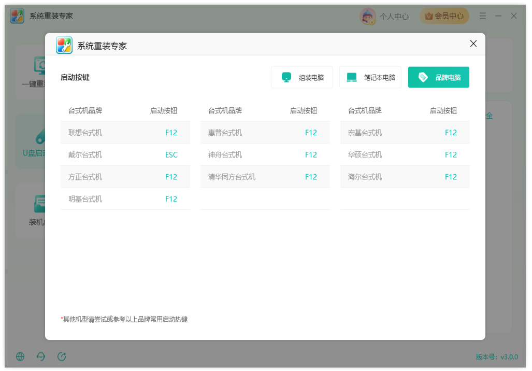Click the 系统重装专家 dialog logo icon

pyautogui.click(x=64, y=45)
